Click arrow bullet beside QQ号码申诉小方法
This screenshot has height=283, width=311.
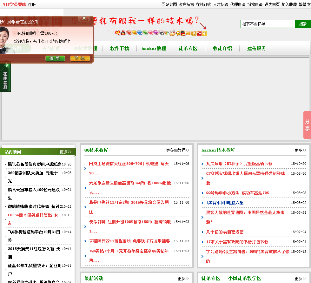coord(202,193)
